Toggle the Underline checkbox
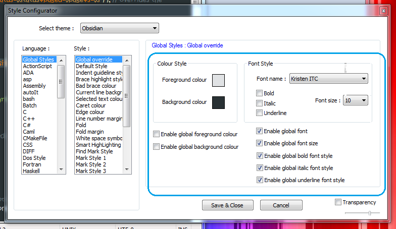Screen dimensions: 396x229 (259, 113)
